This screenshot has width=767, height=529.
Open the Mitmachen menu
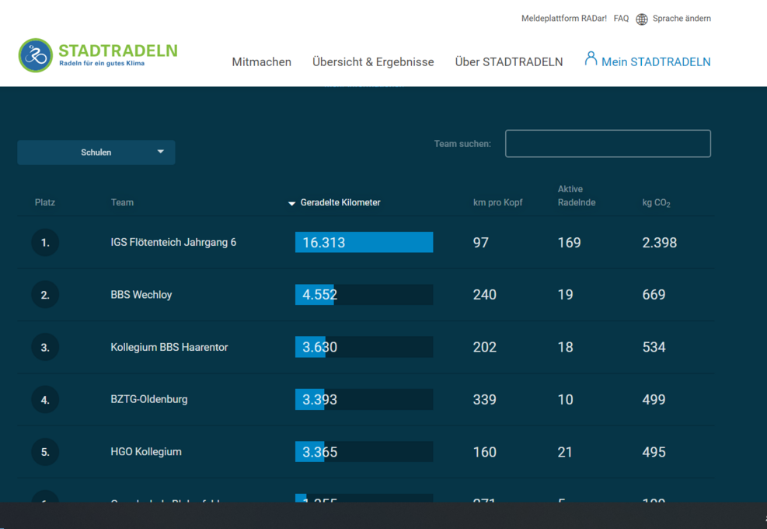click(x=262, y=61)
